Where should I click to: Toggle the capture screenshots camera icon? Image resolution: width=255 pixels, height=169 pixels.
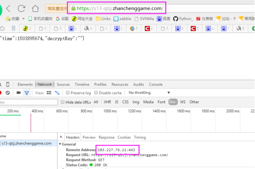(x=19, y=93)
